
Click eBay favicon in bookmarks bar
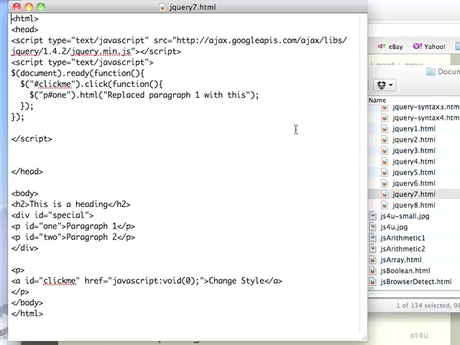click(x=382, y=46)
